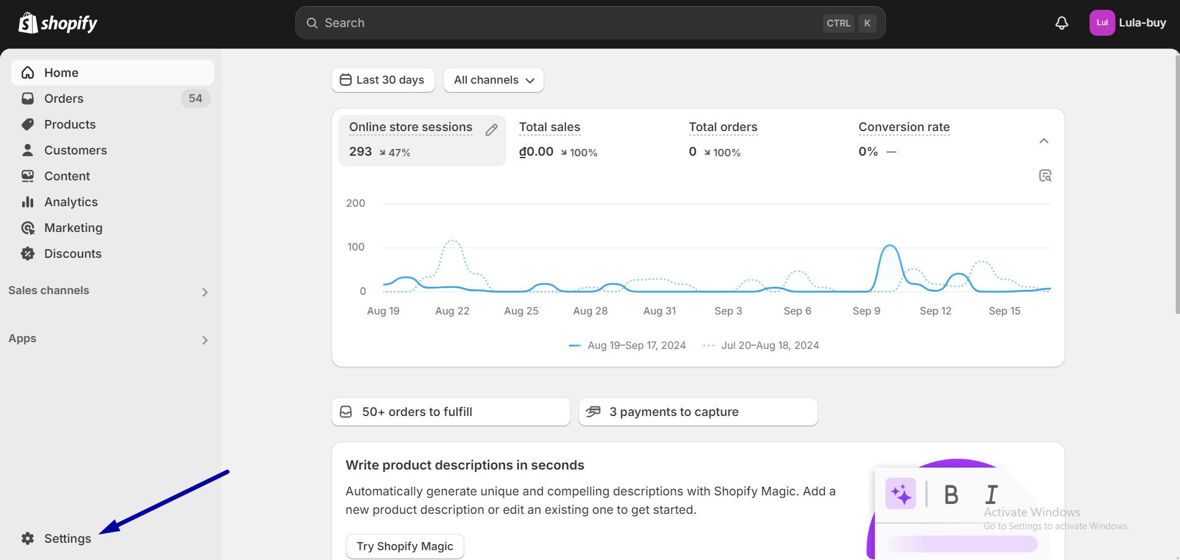Select Total orders metric
The height and width of the screenshot is (560, 1180).
click(x=760, y=140)
